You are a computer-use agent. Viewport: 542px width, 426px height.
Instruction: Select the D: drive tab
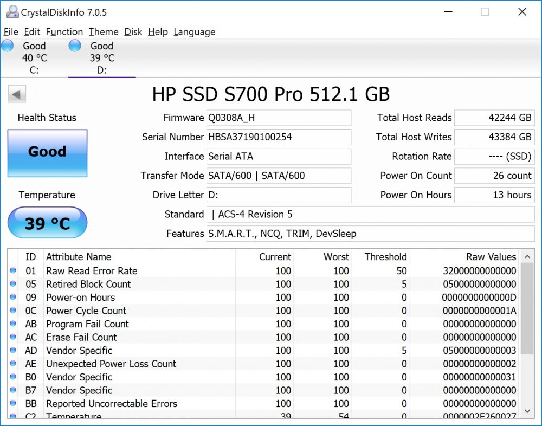point(102,58)
